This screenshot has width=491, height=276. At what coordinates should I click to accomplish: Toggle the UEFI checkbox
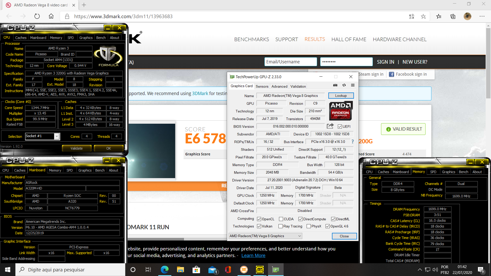tap(340, 126)
